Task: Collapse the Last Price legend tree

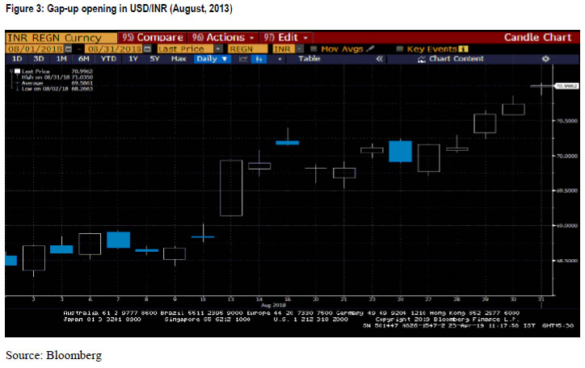Action: click(x=10, y=71)
